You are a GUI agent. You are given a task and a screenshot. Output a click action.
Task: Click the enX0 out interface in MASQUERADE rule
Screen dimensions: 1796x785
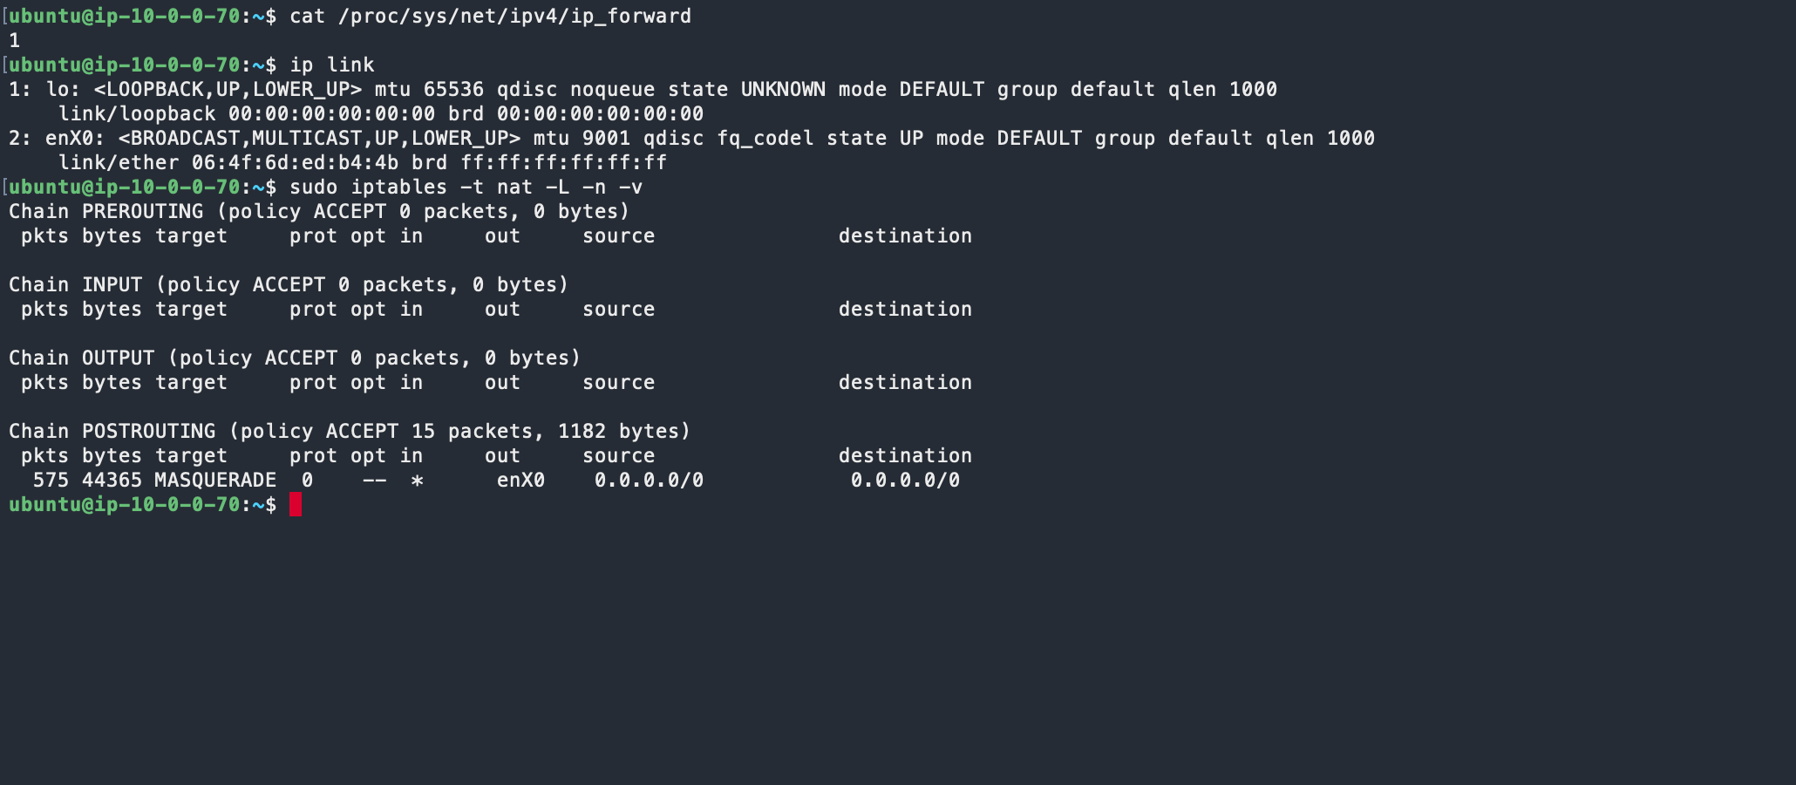520,480
